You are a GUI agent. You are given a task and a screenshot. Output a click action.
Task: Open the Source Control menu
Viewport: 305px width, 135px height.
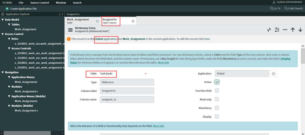point(40,3)
